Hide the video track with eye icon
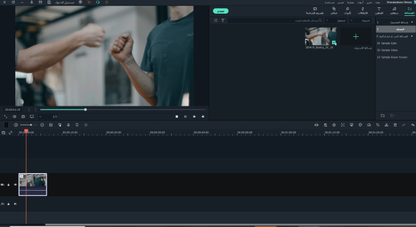This screenshot has width=416, height=227. (15, 184)
